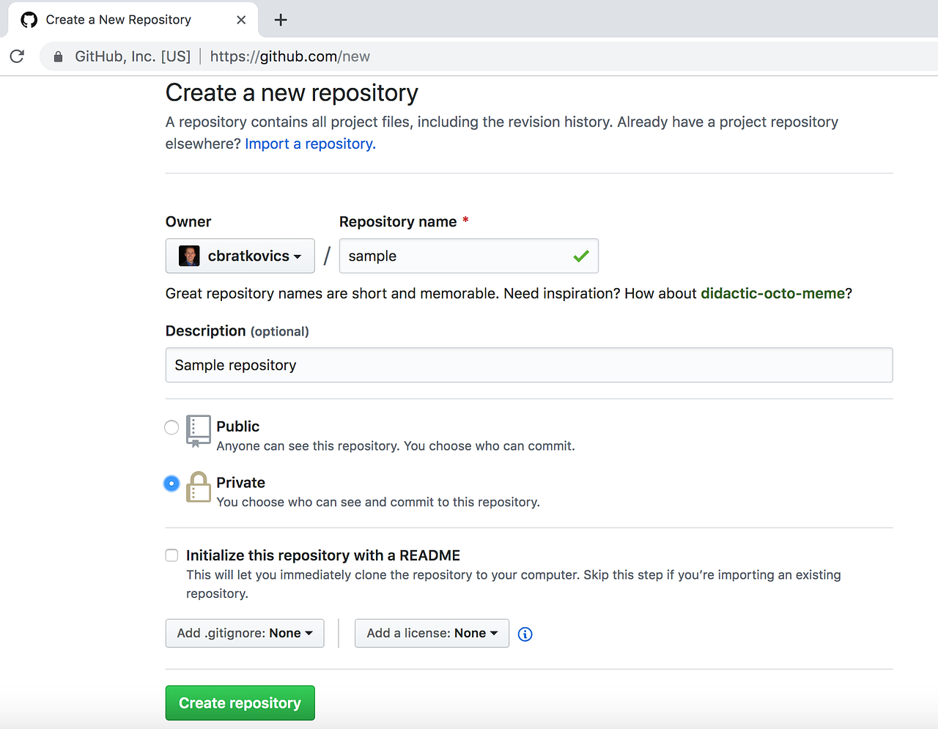Select the Private visibility radio button
This screenshot has width=938, height=729.
(171, 484)
